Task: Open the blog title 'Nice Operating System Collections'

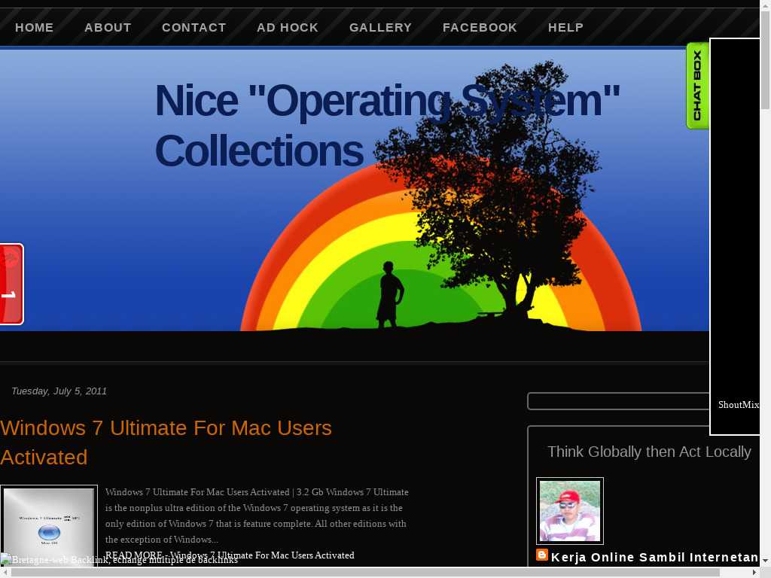Action: (387, 126)
